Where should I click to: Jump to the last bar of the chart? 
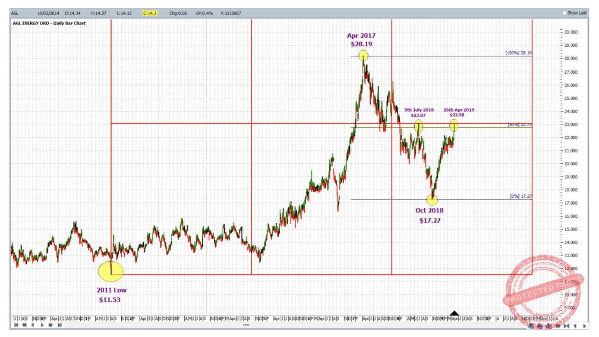coord(60,325)
